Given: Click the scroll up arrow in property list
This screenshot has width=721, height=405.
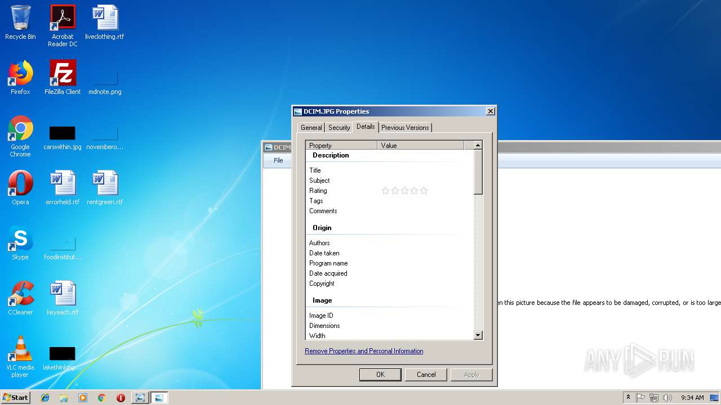Looking at the screenshot, I should 478,145.
